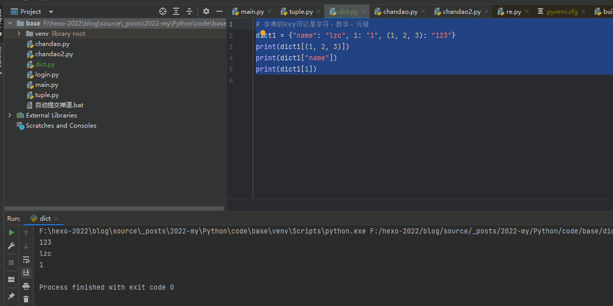
Task: Select opened file locator icon in Project panel
Action: 163,11
